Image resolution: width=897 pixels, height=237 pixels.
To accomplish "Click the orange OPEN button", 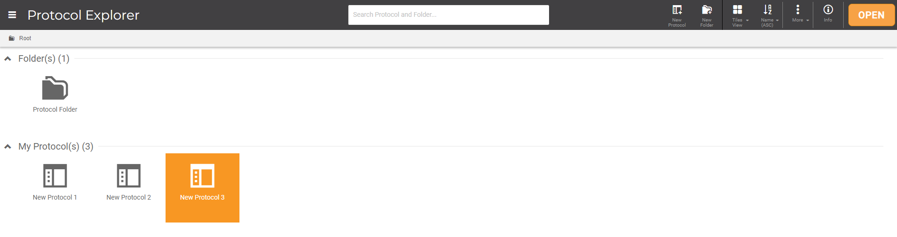I will (871, 15).
